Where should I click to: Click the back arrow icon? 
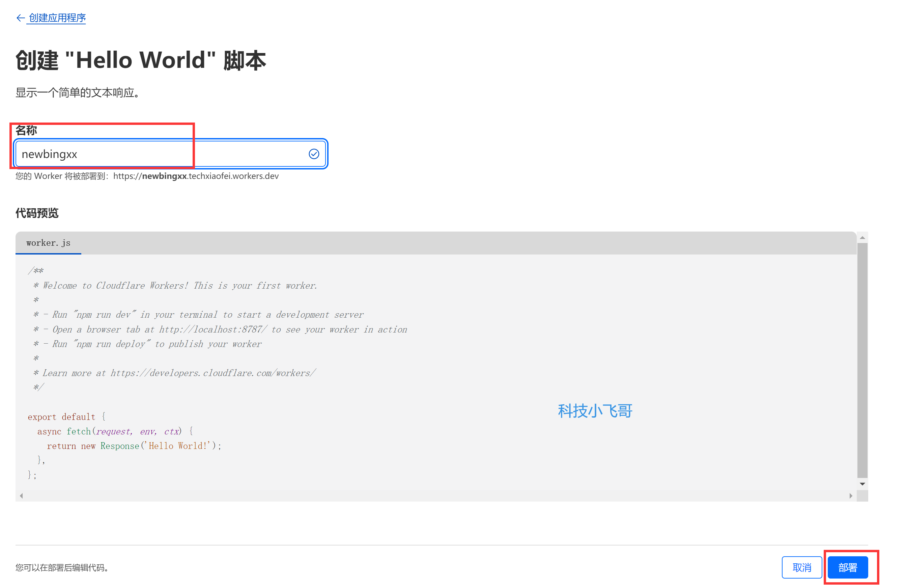(20, 18)
